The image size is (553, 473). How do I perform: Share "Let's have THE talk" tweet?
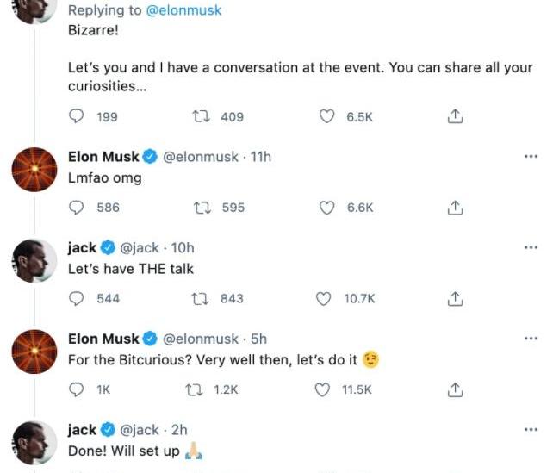pyautogui.click(x=456, y=299)
